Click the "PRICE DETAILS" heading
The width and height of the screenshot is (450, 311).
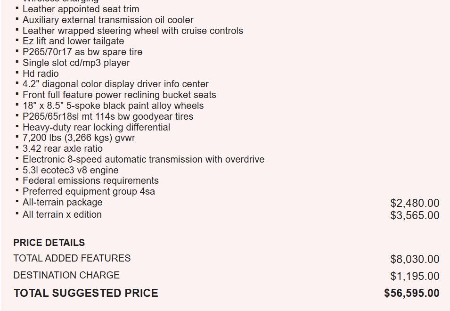(49, 243)
